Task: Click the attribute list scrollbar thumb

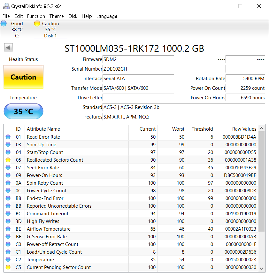Action: 261,181
